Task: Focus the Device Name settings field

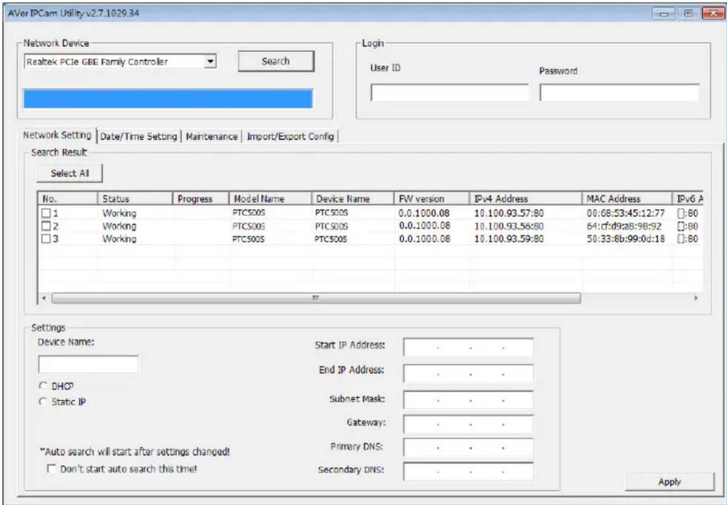Action: click(88, 364)
